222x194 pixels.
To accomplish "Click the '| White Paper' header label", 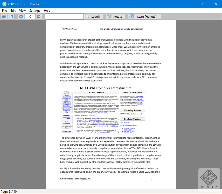I will pos(71,29).
